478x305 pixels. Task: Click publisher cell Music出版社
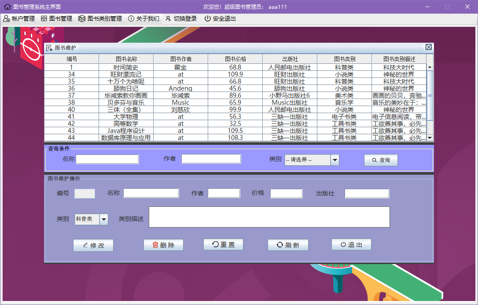[290, 103]
